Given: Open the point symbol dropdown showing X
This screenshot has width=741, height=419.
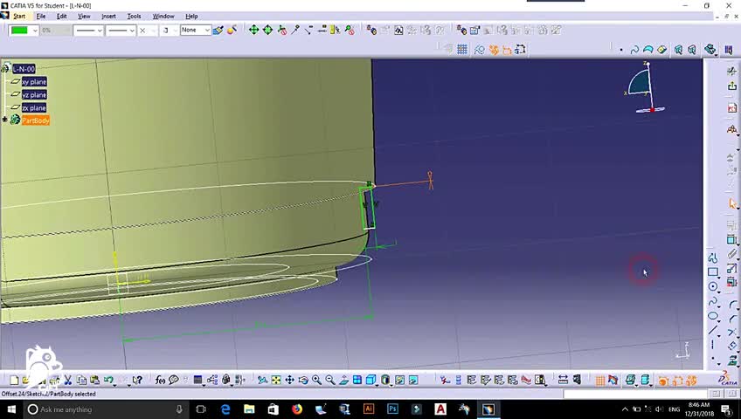Looking at the screenshot, I should 148,31.
